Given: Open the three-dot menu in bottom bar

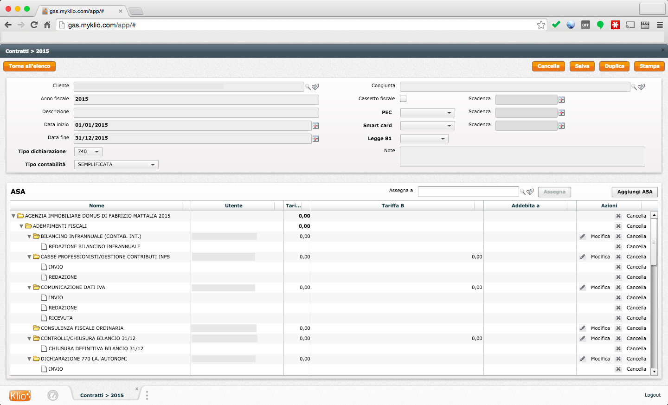Looking at the screenshot, I should tap(147, 395).
